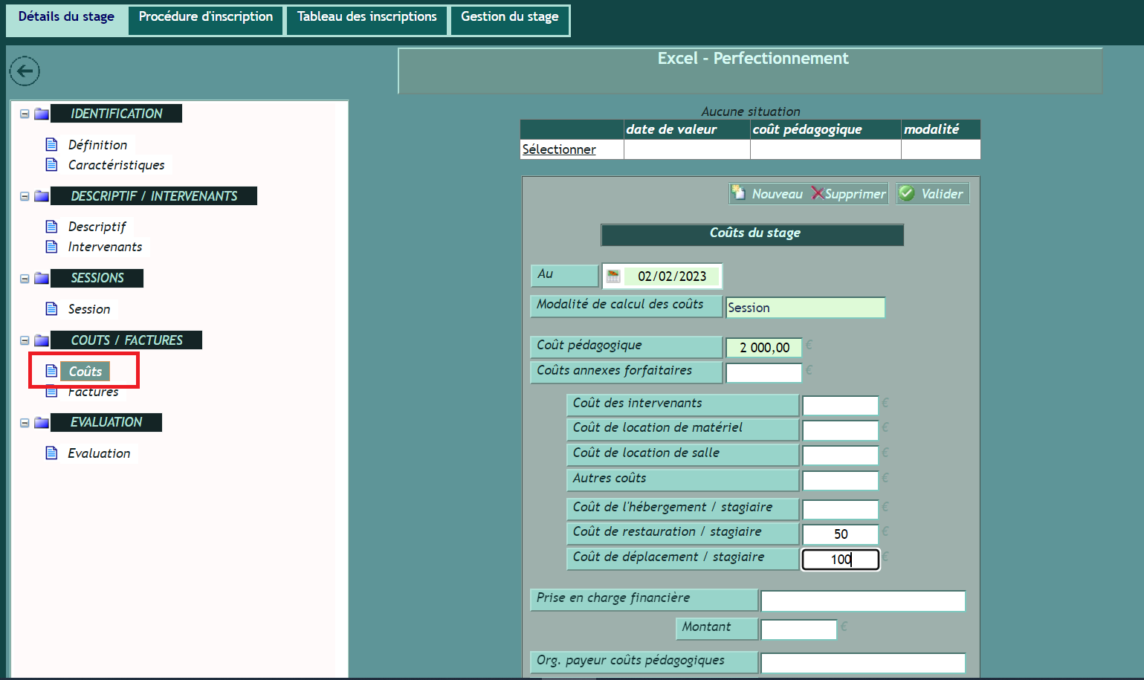Go to the Gestion du stage tab
The image size is (1144, 680).
(509, 17)
